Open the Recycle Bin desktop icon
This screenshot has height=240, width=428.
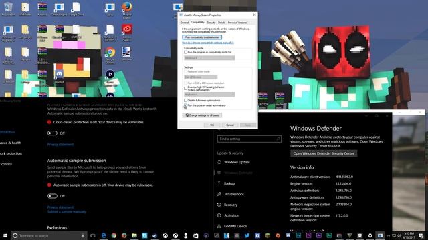pos(8,9)
